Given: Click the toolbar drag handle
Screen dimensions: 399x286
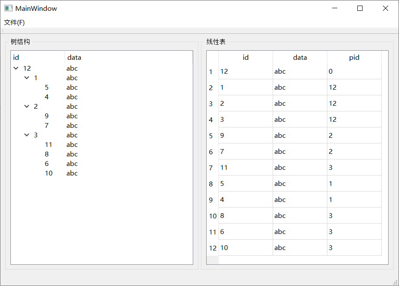Looking at the screenshot, I should 3,31.
